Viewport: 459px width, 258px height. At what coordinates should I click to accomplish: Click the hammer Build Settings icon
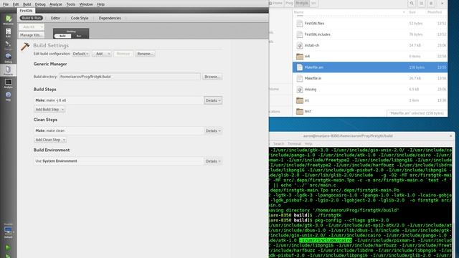25,46
